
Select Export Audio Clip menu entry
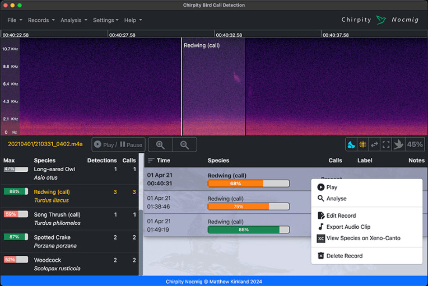(x=366, y=227)
